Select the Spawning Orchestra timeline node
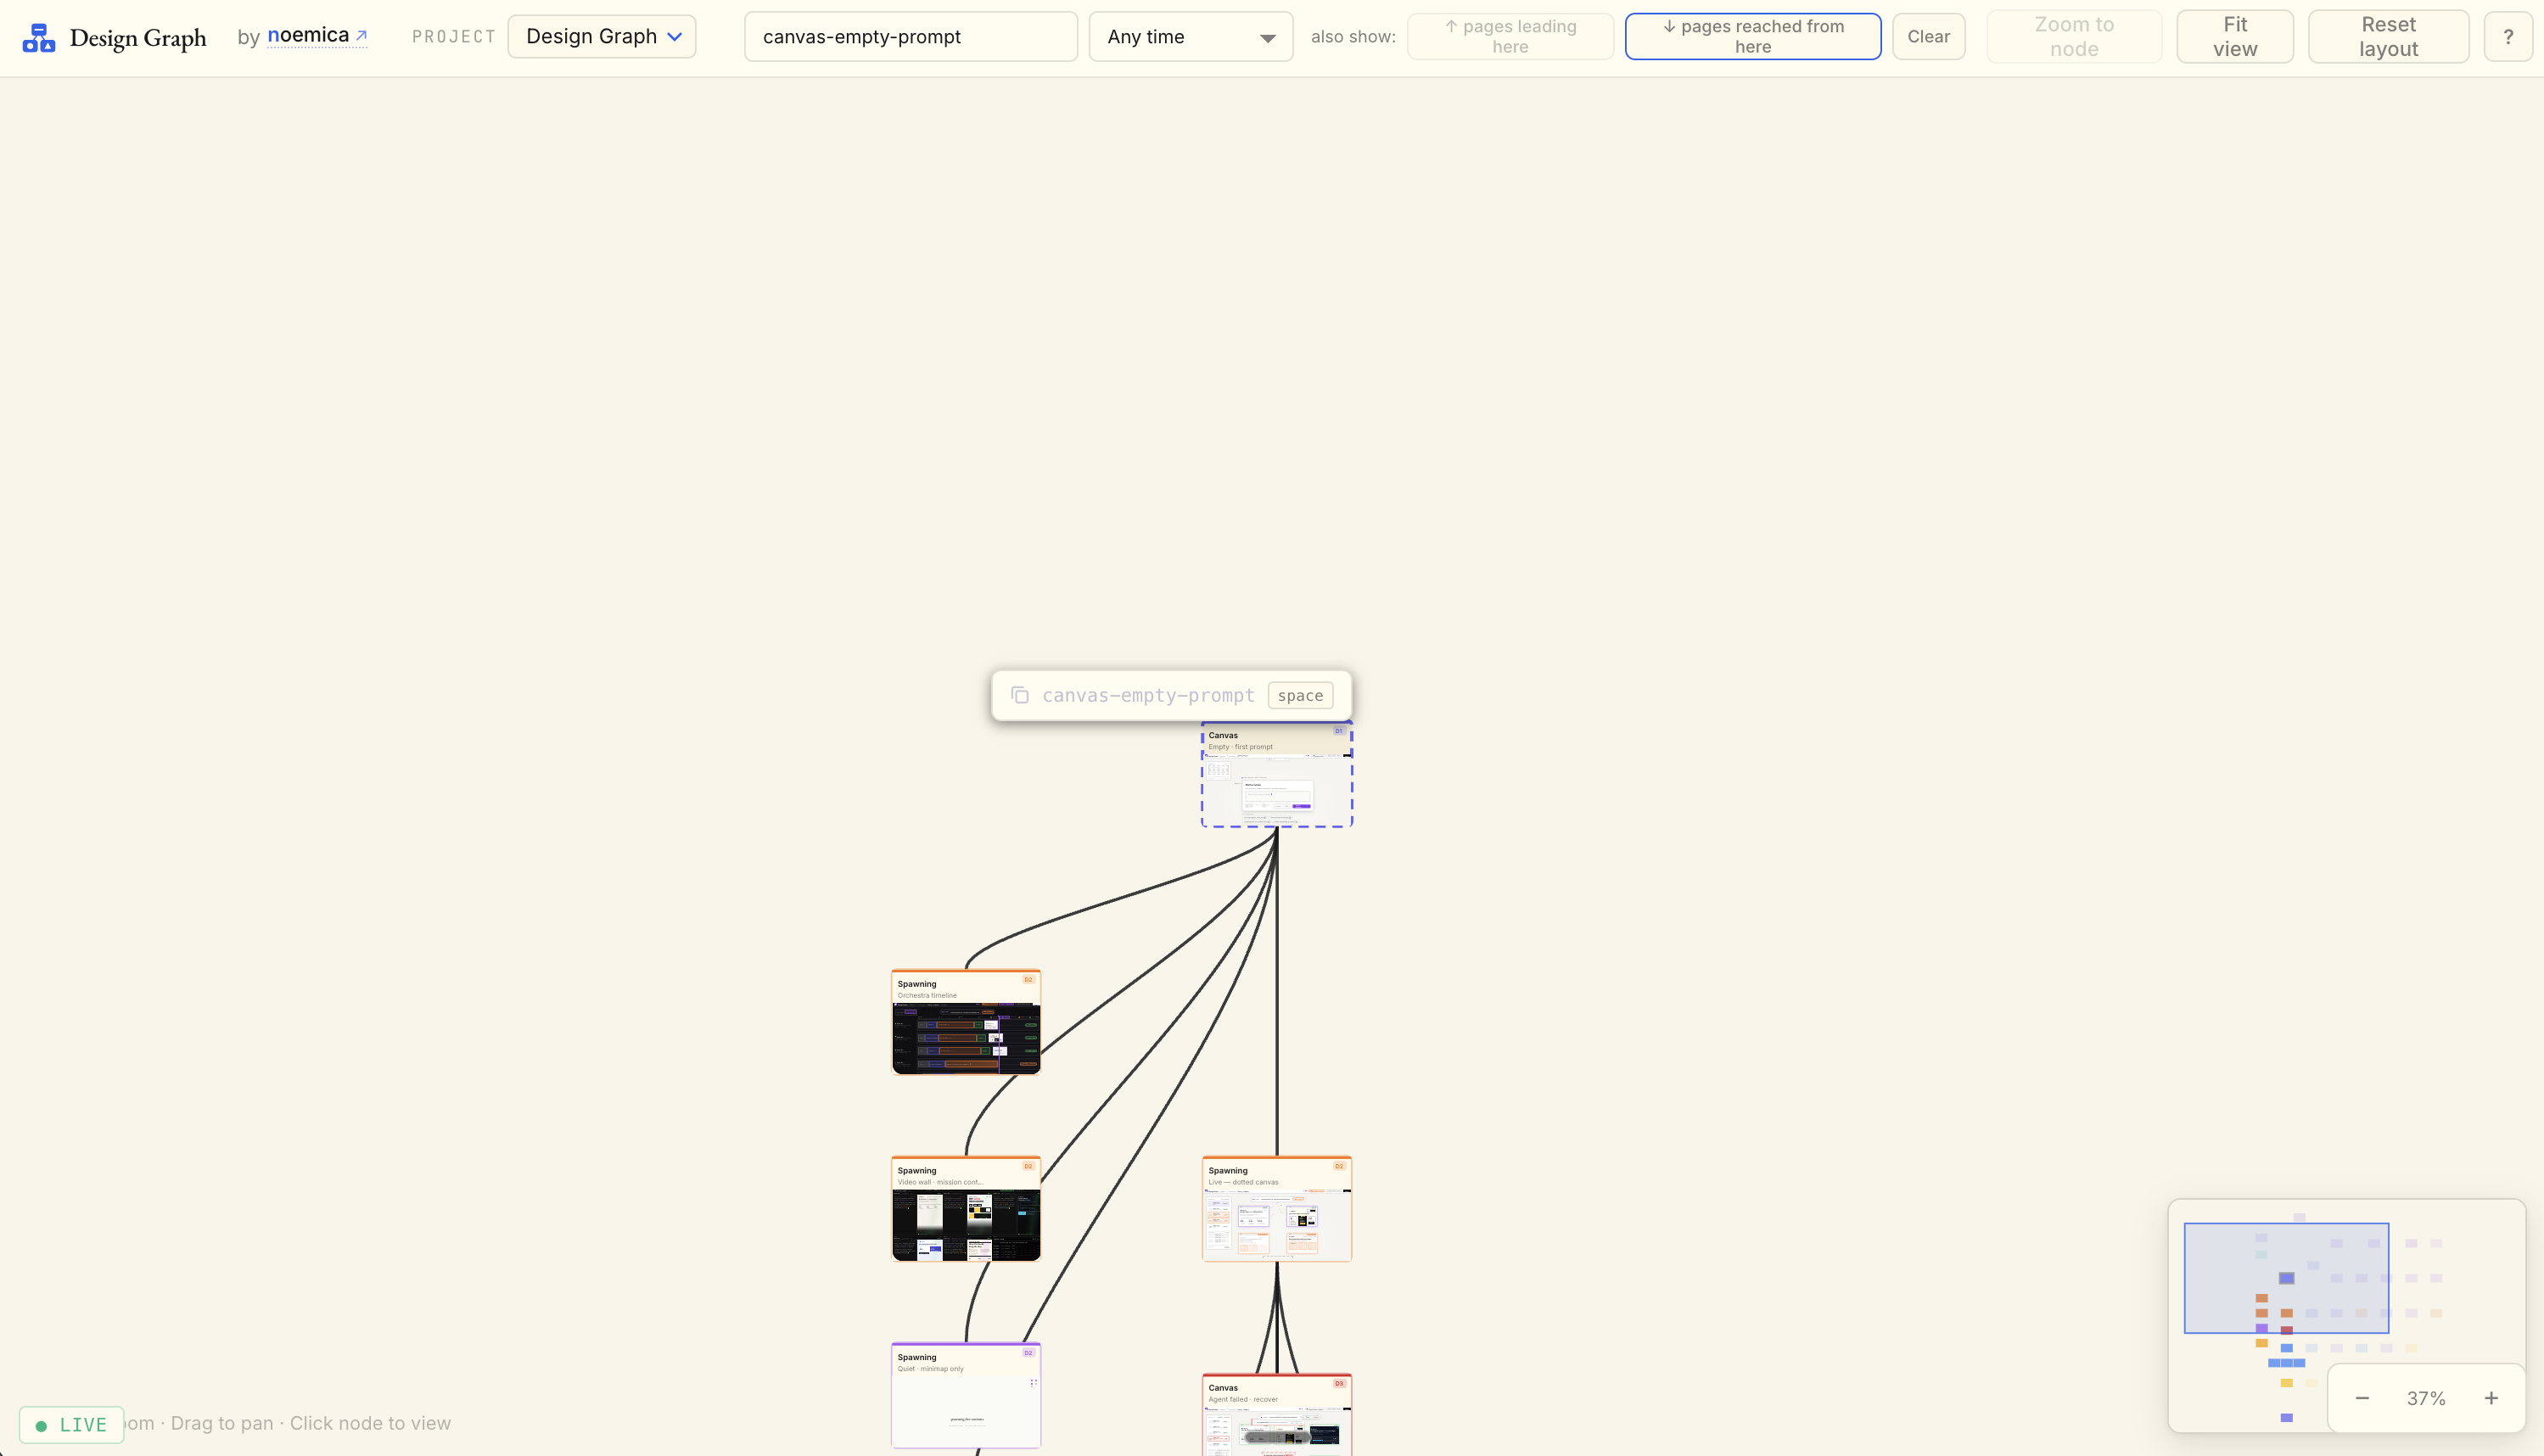 (965, 1022)
